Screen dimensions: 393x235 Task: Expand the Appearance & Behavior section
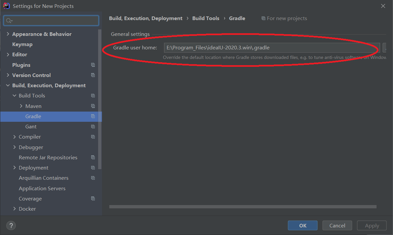pos(8,34)
